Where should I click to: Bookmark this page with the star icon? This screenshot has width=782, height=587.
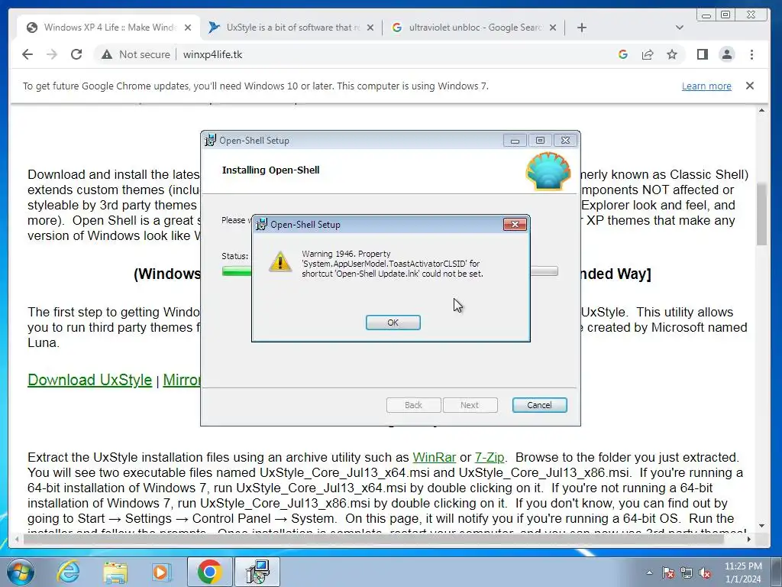point(672,54)
